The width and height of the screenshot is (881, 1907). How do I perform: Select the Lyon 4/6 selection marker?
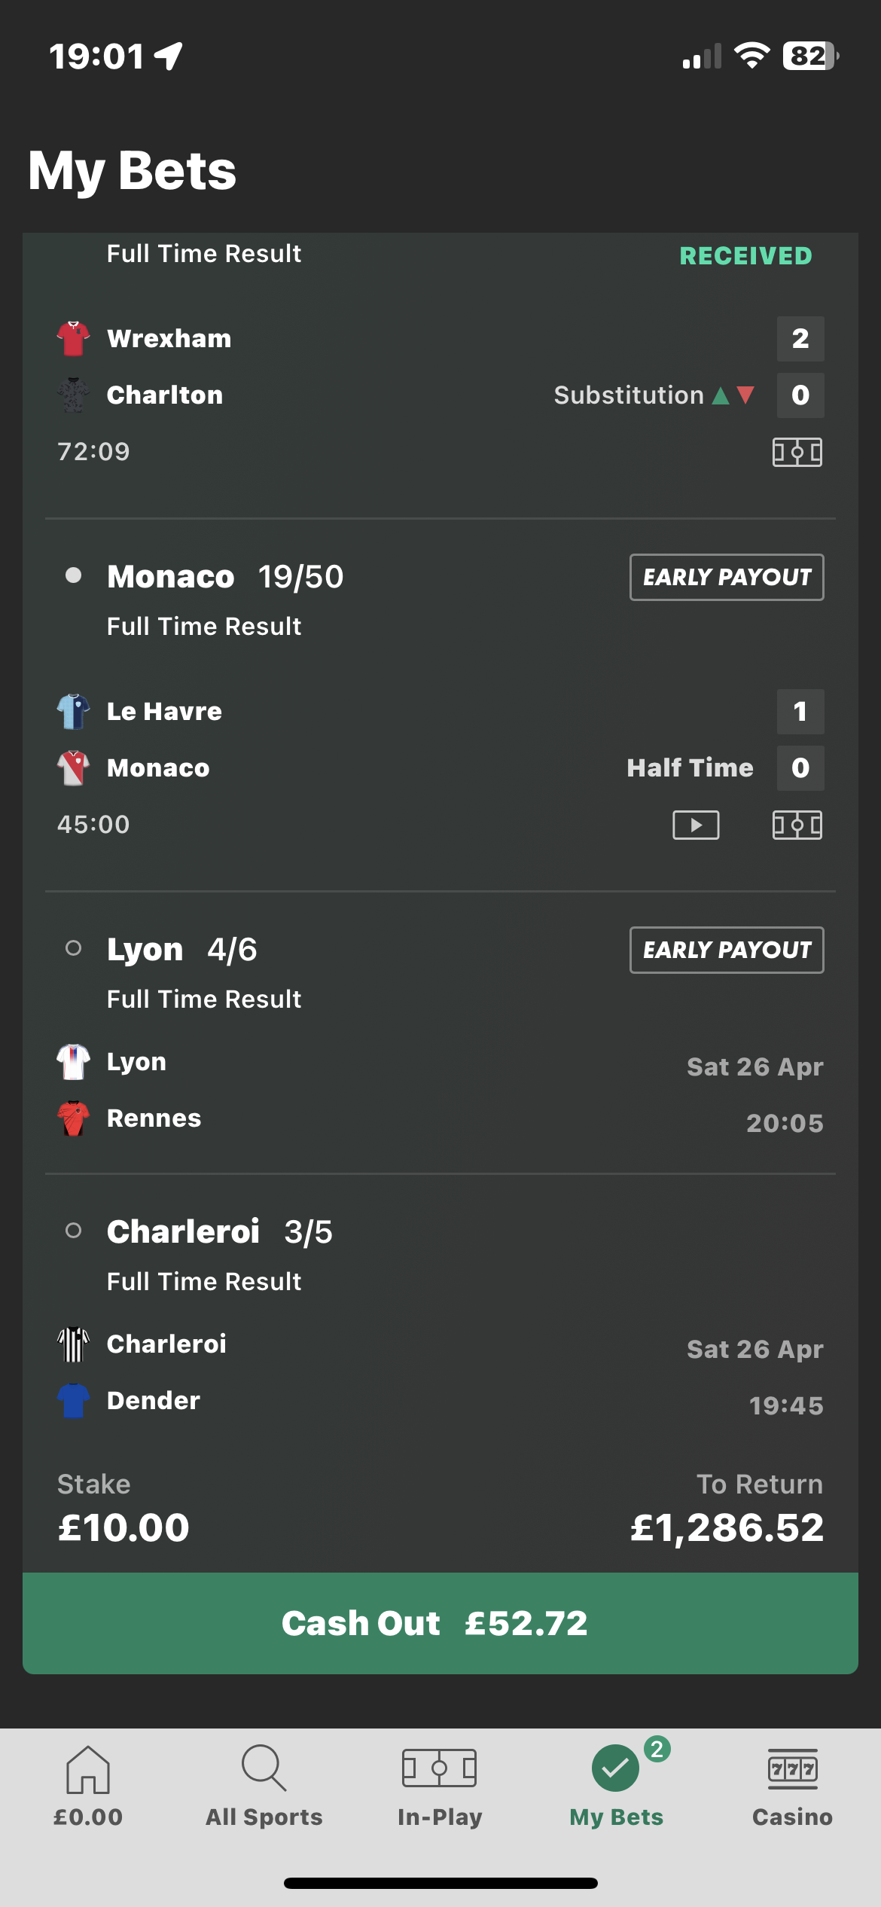click(73, 948)
